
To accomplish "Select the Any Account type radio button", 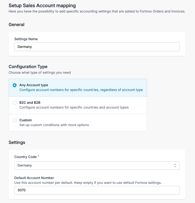I will (15, 85).
